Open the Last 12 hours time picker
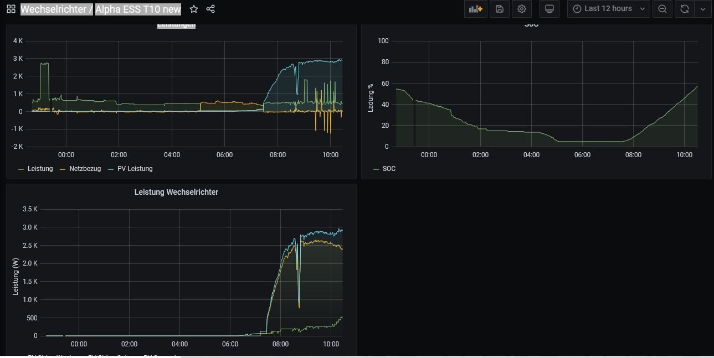 click(x=608, y=9)
